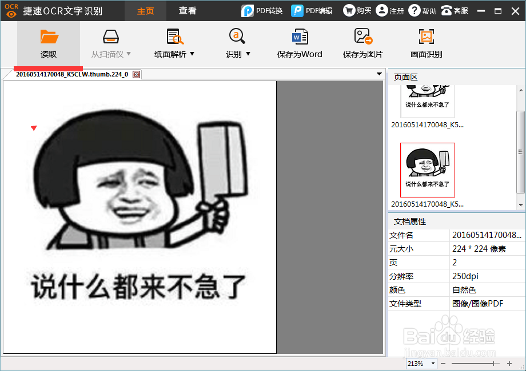526x371 pixels.
Task: Click the 文件名 property row
Action: point(457,235)
